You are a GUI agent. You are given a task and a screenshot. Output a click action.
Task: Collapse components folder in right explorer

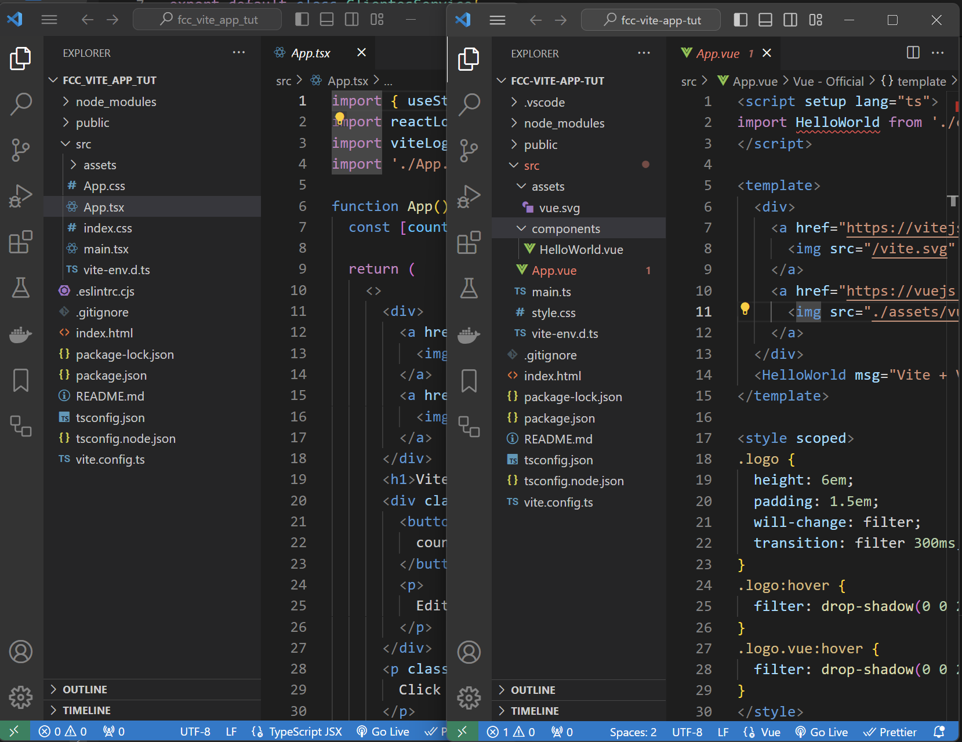565,229
